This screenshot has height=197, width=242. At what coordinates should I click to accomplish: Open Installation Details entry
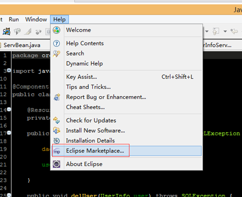coord(127,141)
